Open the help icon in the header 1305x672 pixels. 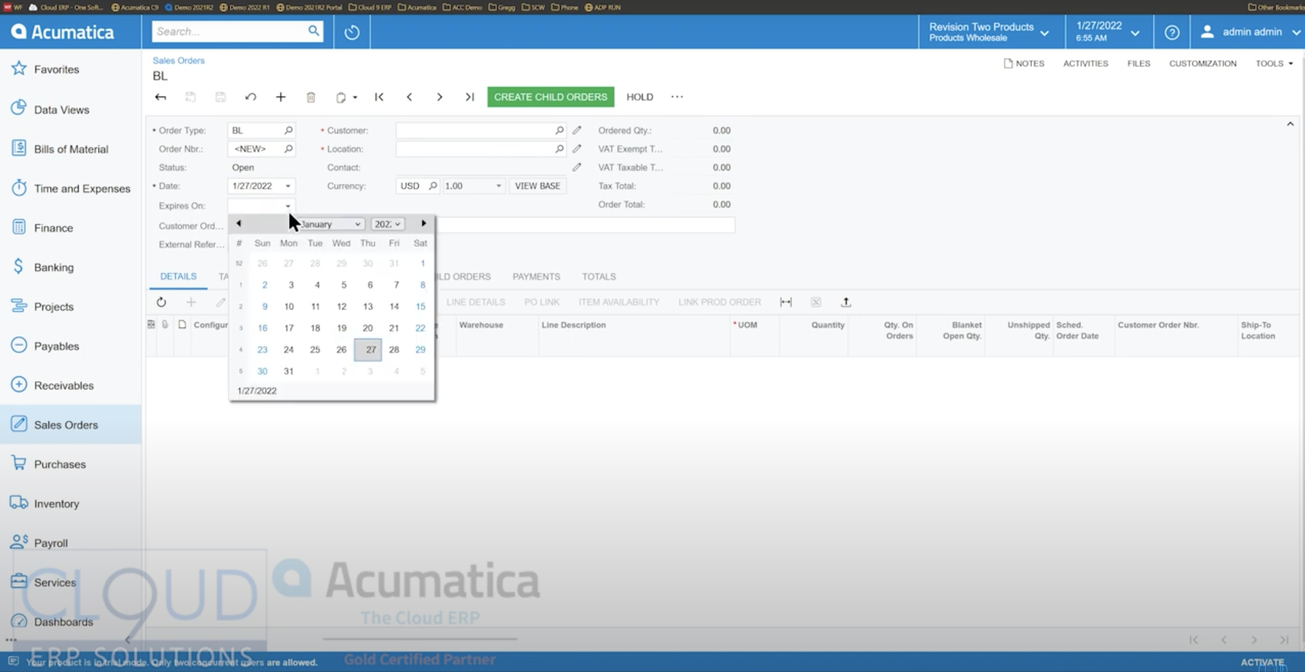point(1172,32)
